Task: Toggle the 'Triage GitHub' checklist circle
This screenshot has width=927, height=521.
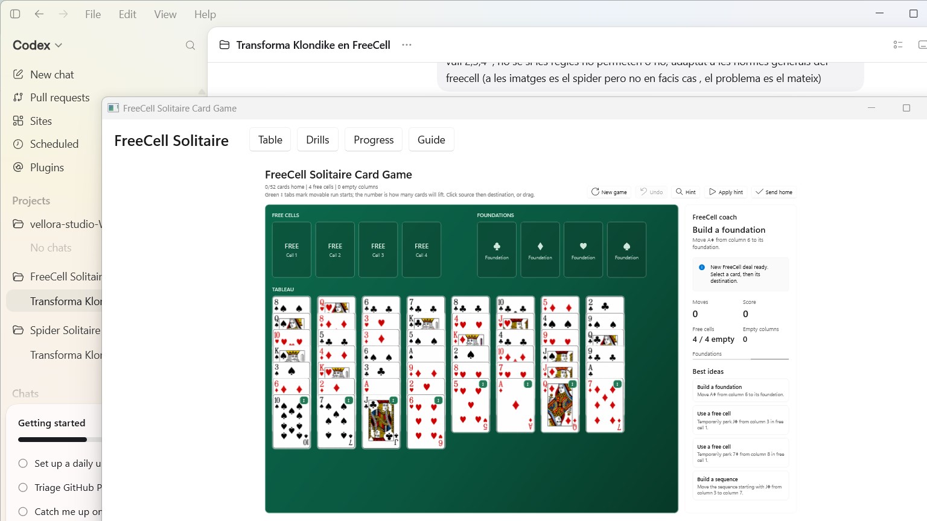Action: (23, 487)
